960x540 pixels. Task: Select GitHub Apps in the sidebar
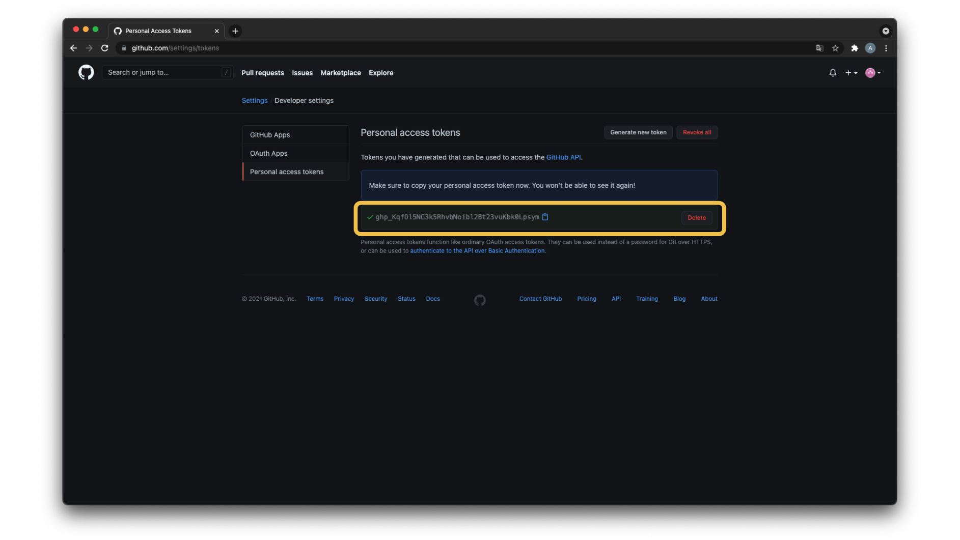pos(296,135)
